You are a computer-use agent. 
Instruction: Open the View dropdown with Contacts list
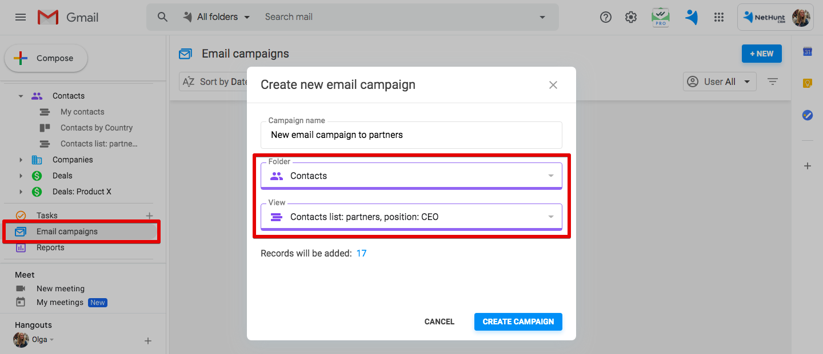coord(411,217)
